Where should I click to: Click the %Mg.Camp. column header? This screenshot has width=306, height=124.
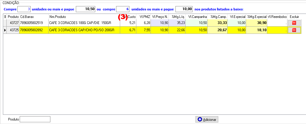(x=218, y=17)
